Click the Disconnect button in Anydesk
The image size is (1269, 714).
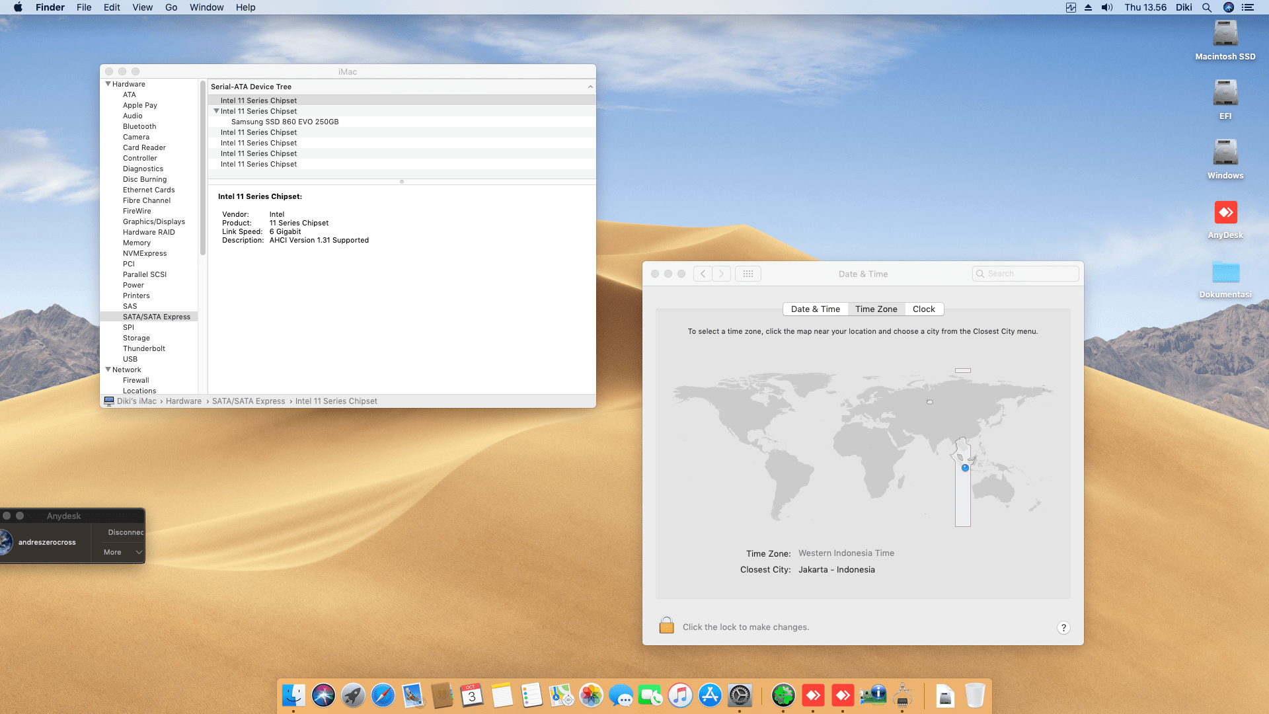pyautogui.click(x=125, y=532)
